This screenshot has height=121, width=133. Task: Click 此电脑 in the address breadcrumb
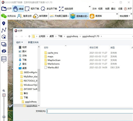point(42,36)
